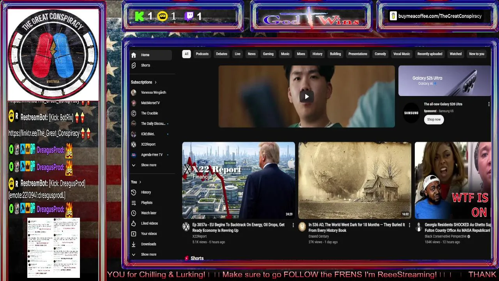499x281 pixels.
Task: Select the Gaming filter chip
Action: pyautogui.click(x=268, y=54)
